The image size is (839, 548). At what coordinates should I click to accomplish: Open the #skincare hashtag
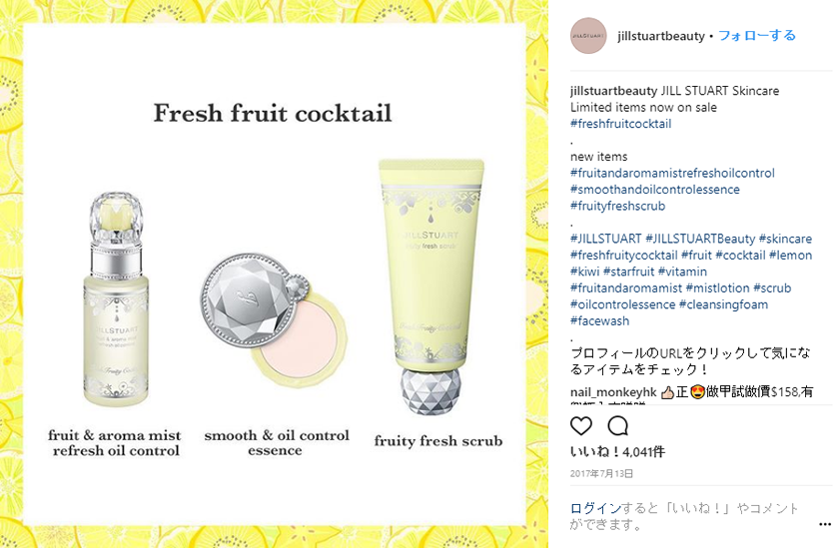point(785,239)
